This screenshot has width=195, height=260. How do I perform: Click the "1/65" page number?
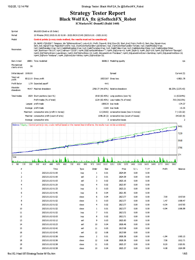point(185,254)
